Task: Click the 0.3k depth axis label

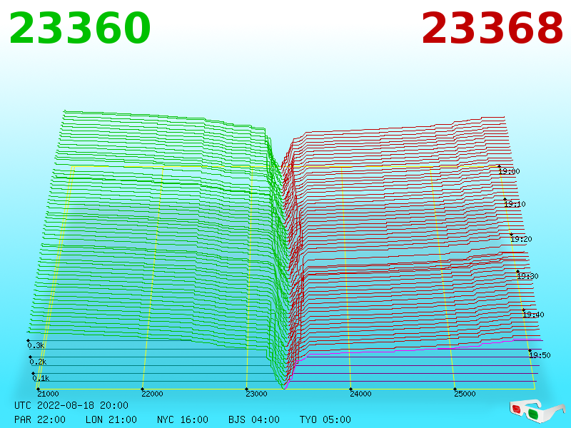Action: tap(36, 345)
